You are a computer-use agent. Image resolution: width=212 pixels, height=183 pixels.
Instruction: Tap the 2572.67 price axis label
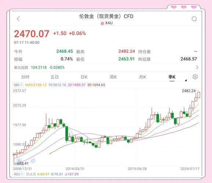[19, 91]
